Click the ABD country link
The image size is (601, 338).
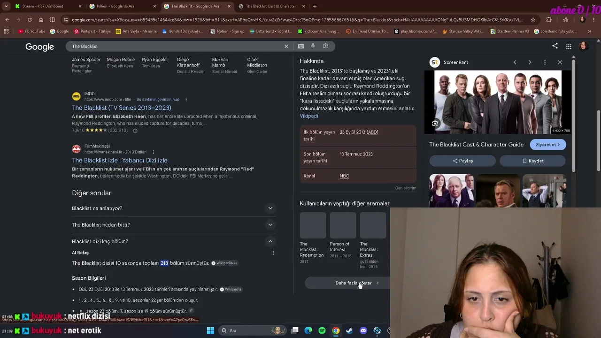coord(372,132)
